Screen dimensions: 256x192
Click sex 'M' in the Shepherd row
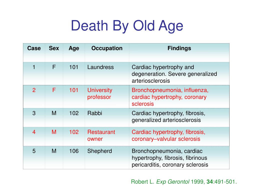54,151
